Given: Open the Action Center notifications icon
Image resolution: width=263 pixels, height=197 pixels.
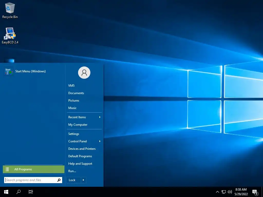Looking at the screenshot, I should (x=255, y=192).
